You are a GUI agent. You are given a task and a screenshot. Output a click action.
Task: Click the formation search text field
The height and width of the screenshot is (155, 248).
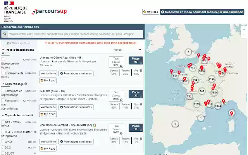point(74,34)
